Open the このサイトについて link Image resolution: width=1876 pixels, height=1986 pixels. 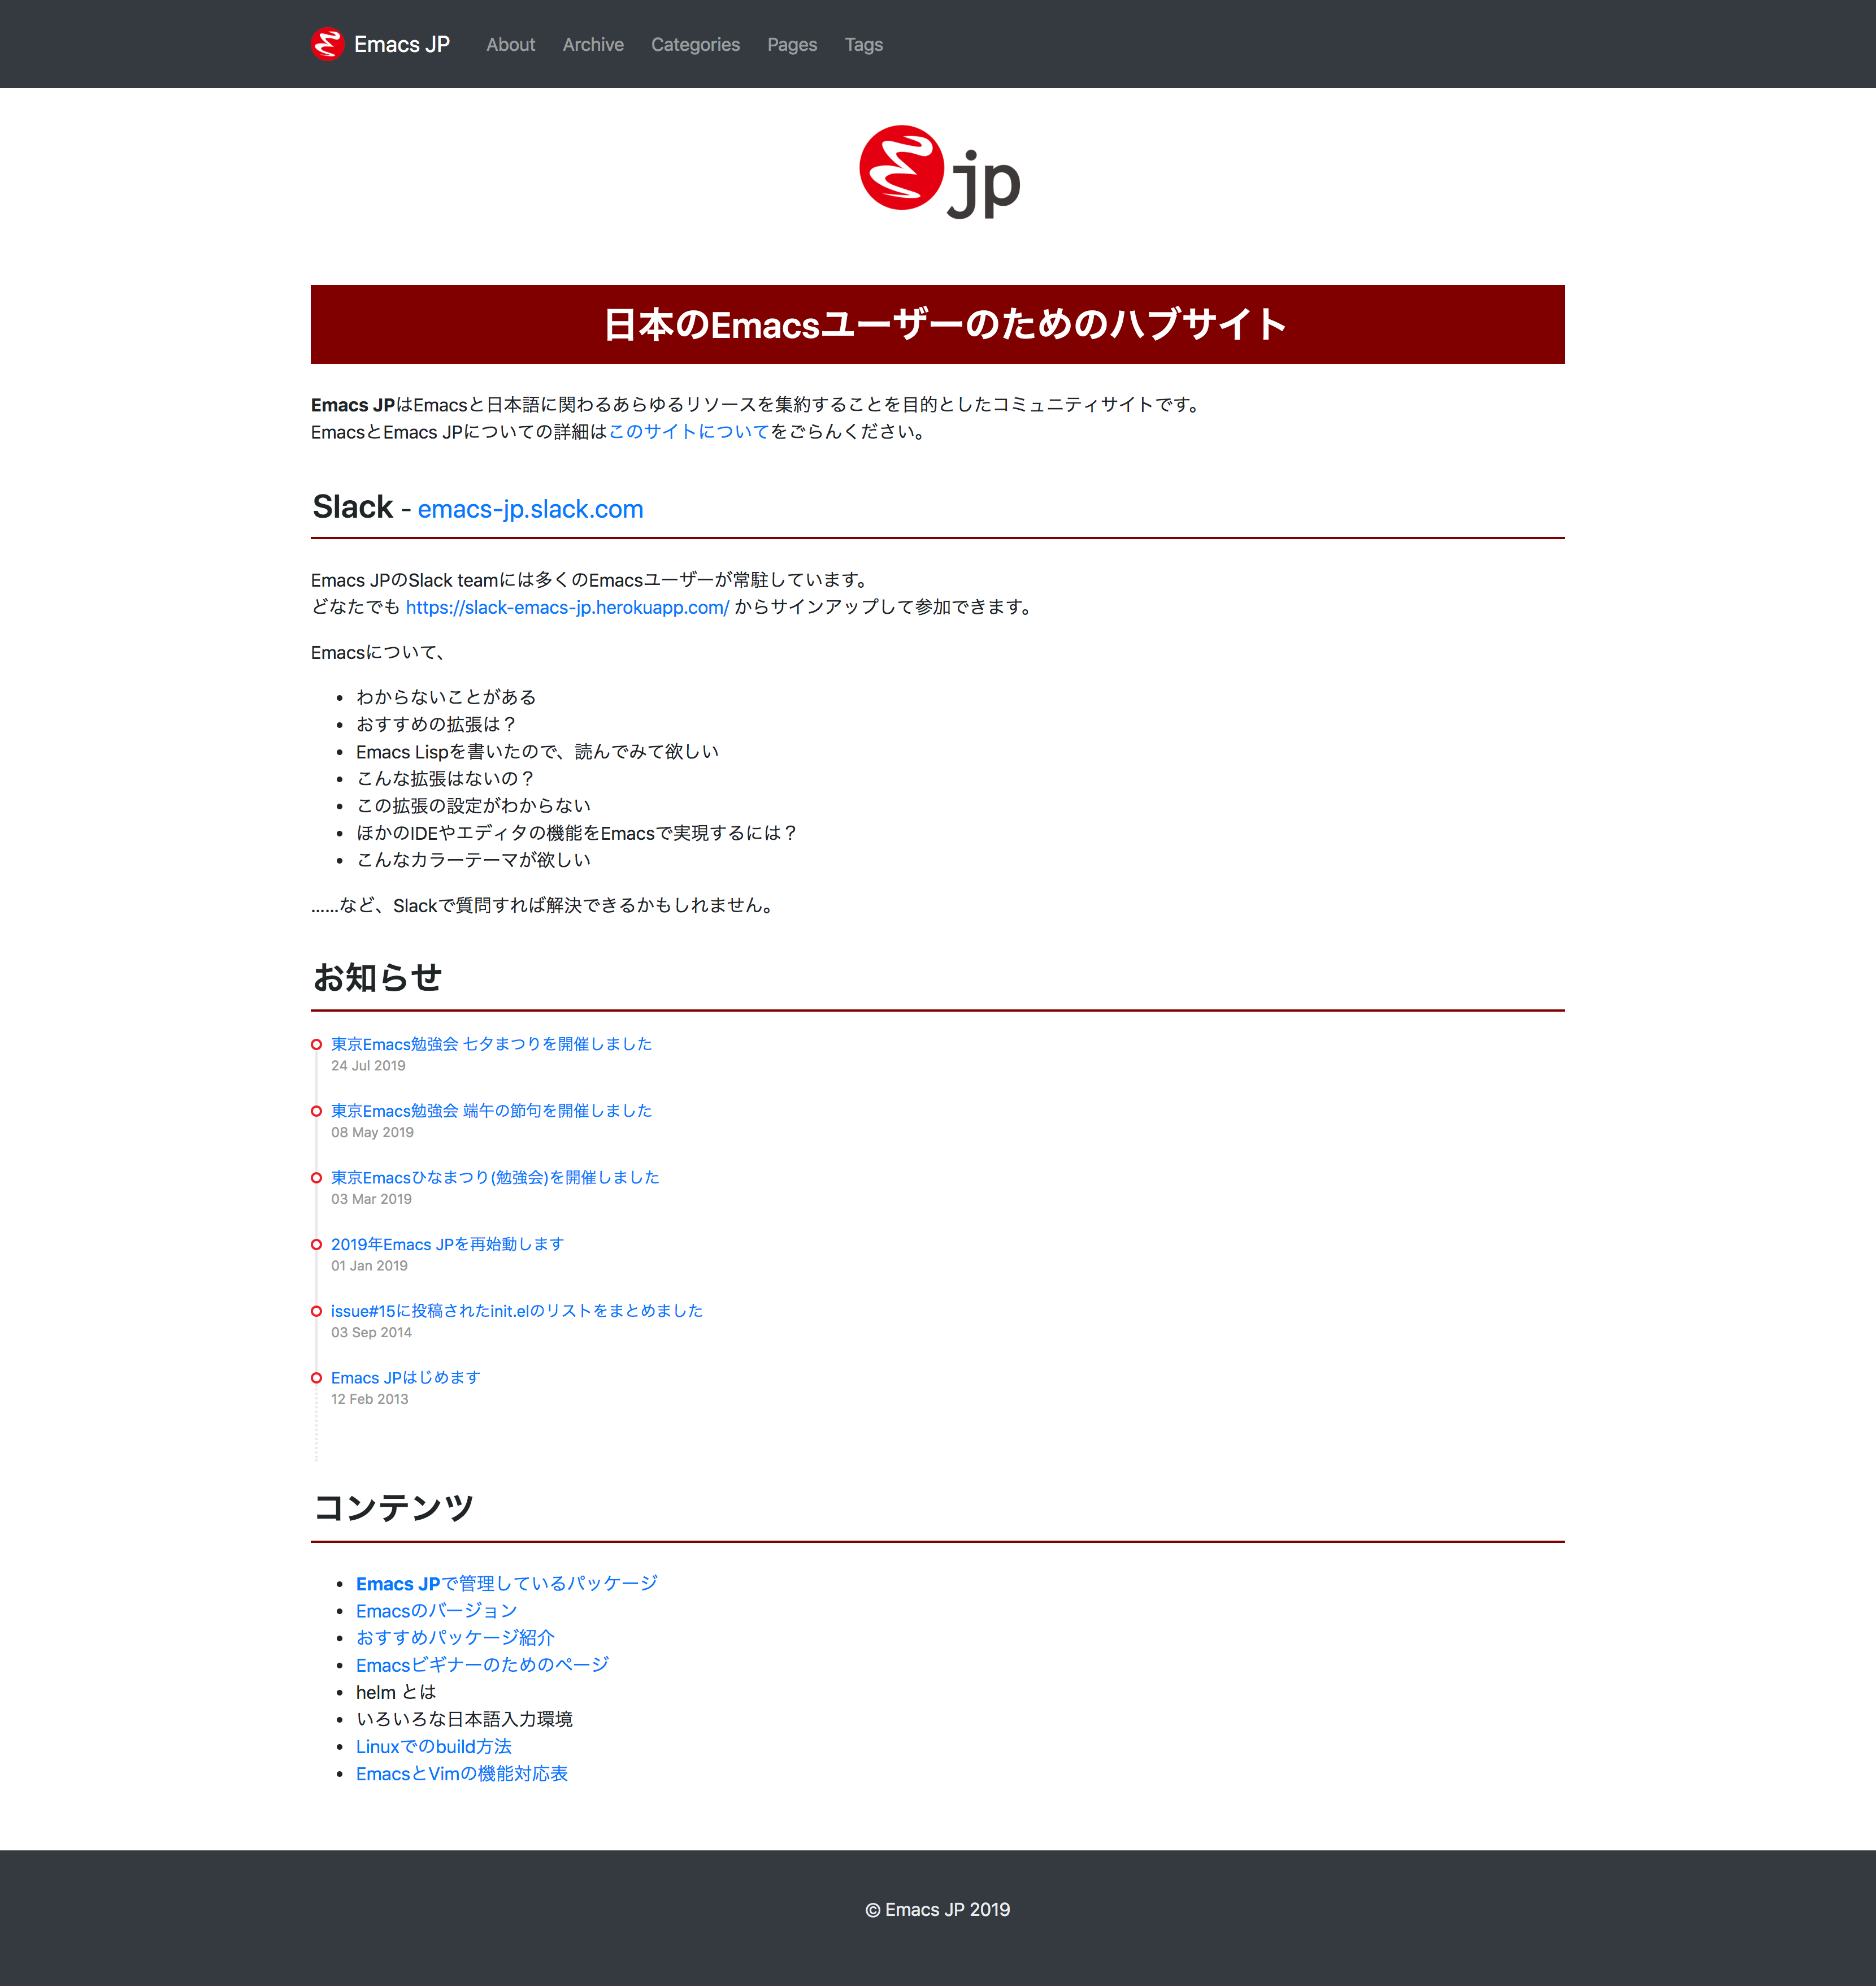click(x=688, y=432)
